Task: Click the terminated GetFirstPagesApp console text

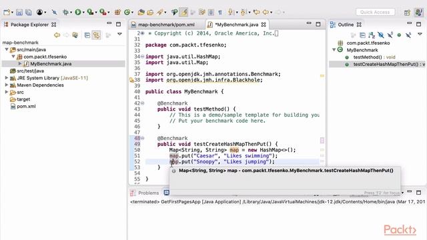Action: 278,202
